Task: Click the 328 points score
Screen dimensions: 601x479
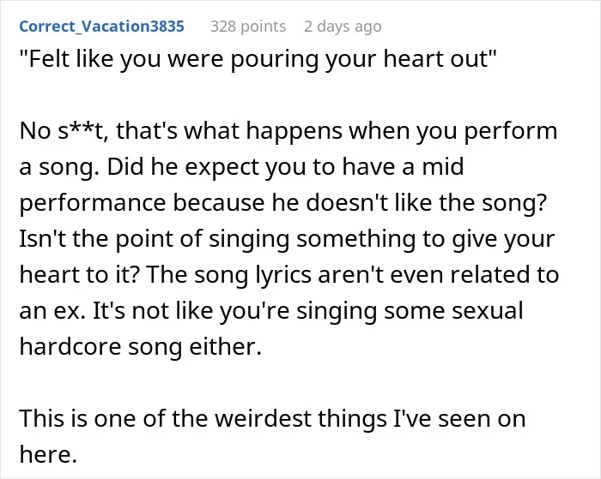Action: pyautogui.click(x=248, y=27)
